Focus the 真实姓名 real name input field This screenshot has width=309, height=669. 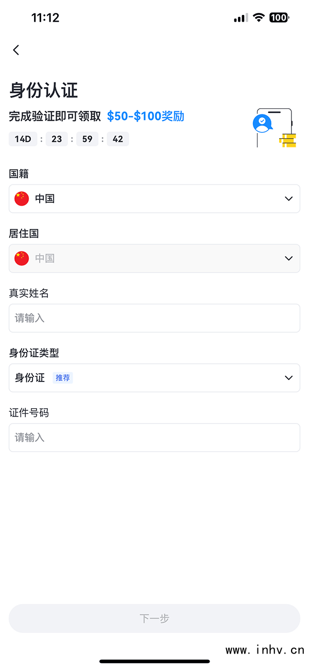tap(154, 318)
